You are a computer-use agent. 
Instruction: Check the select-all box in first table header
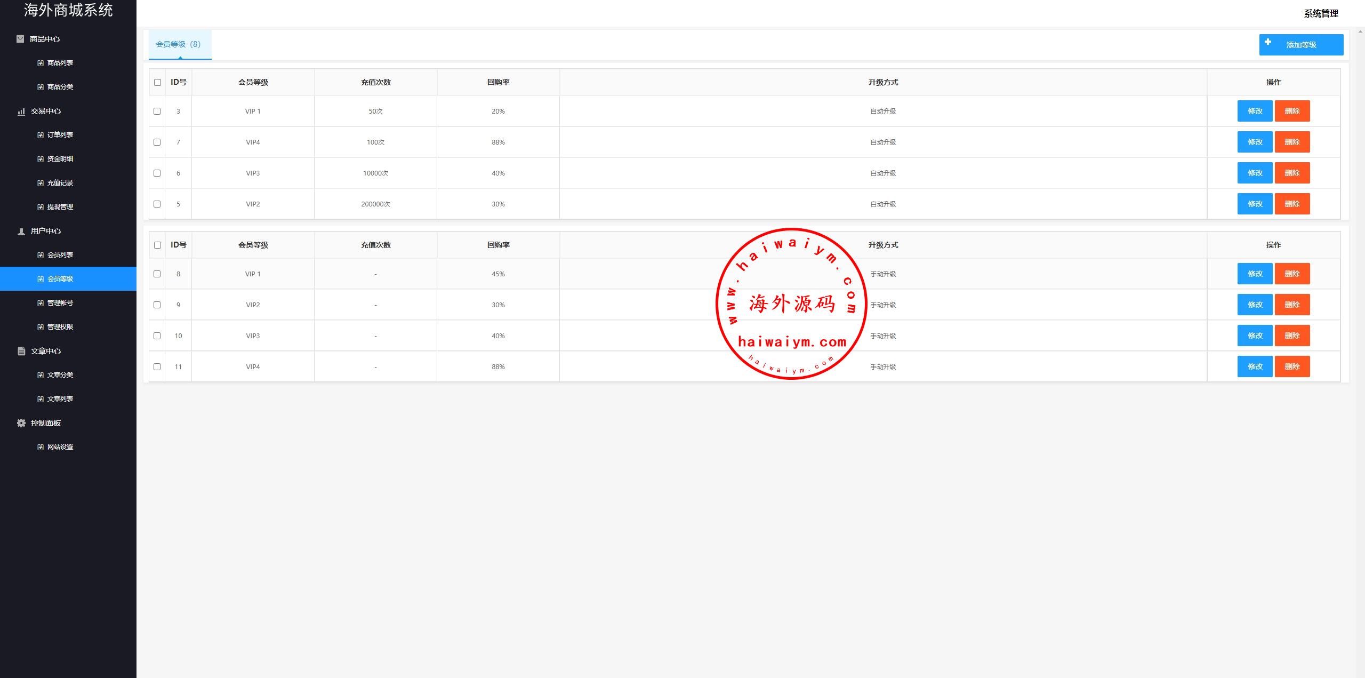click(x=157, y=82)
